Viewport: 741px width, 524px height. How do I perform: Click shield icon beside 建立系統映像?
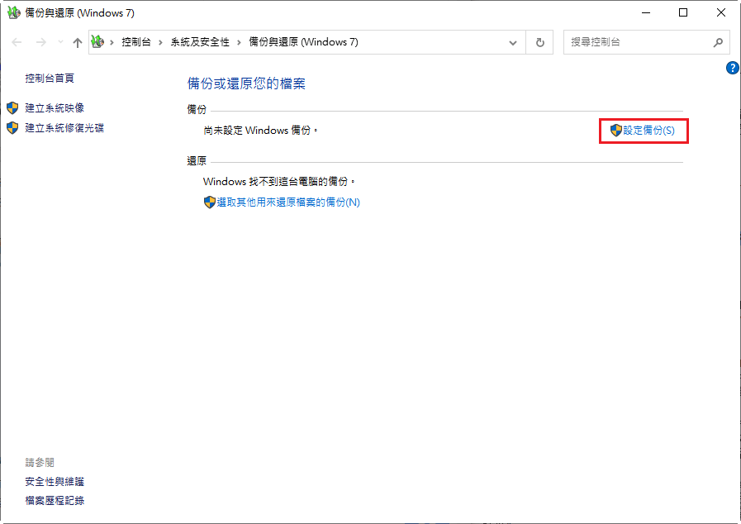pyautogui.click(x=12, y=107)
